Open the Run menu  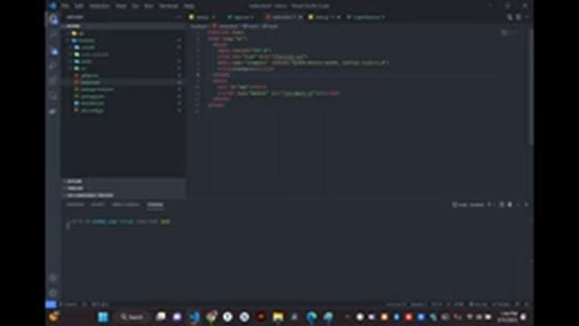point(148,6)
